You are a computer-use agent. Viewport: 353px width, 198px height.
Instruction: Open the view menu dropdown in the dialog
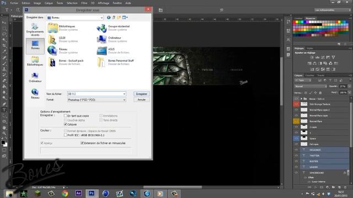pyautogui.click(x=125, y=18)
